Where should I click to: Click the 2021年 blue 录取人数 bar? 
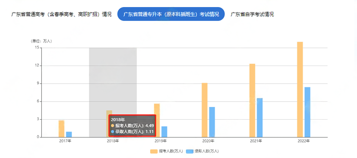pyautogui.click(x=260, y=117)
